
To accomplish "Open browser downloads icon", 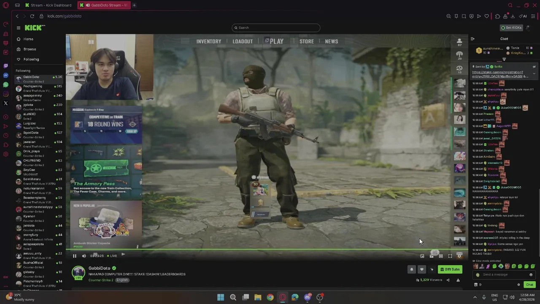I will pyautogui.click(x=513, y=16).
